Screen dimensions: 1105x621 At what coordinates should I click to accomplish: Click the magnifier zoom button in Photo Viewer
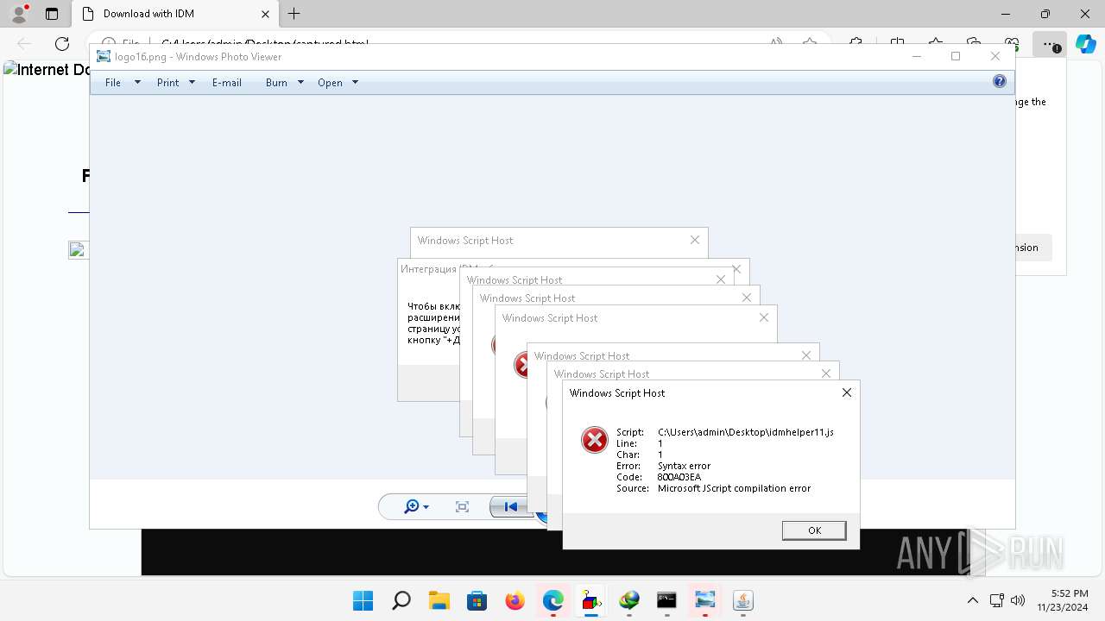[412, 506]
